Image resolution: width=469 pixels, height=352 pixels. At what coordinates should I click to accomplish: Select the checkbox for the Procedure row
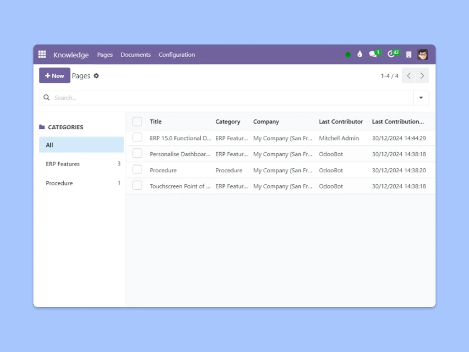point(137,170)
